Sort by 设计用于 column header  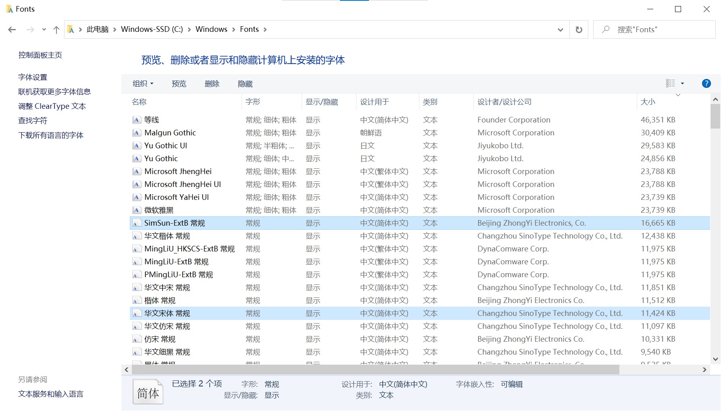[x=388, y=102]
